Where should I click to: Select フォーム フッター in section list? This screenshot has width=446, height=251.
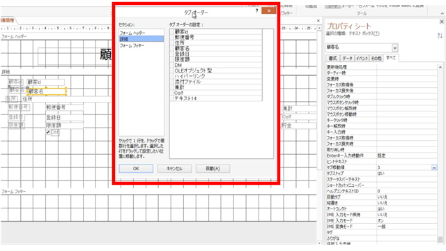point(141,45)
